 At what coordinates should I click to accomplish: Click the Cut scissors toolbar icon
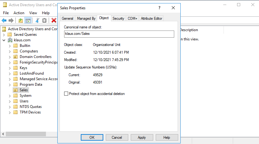coord(37,21)
